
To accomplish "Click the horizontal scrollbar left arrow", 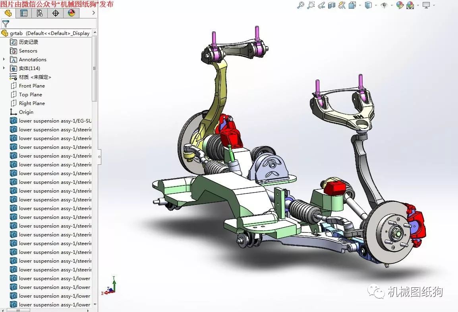I will (3, 310).
